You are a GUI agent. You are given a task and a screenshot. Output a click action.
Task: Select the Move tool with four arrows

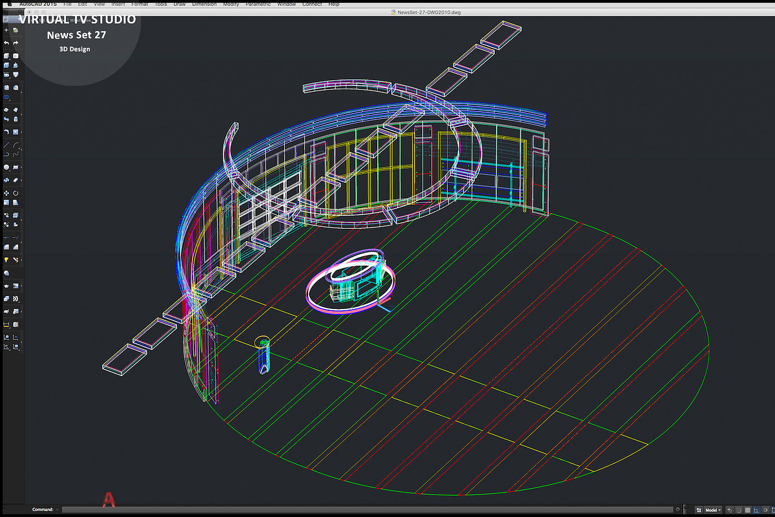click(6, 193)
